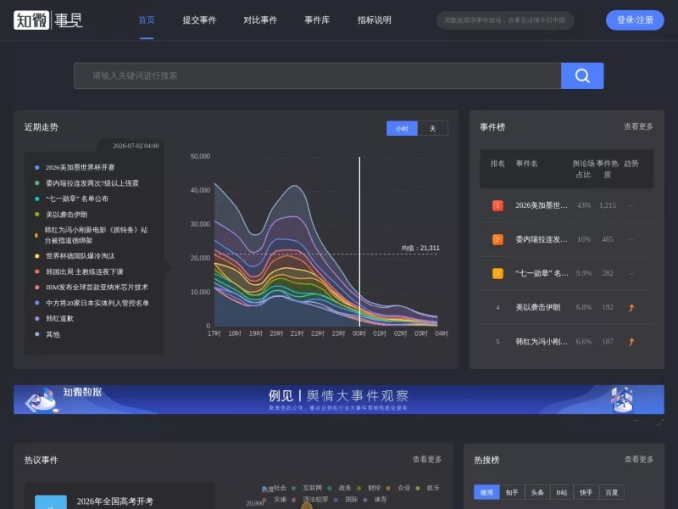Screen dimensions: 678x509
Task: Open the 首页 navigation tab
Action: tap(147, 20)
